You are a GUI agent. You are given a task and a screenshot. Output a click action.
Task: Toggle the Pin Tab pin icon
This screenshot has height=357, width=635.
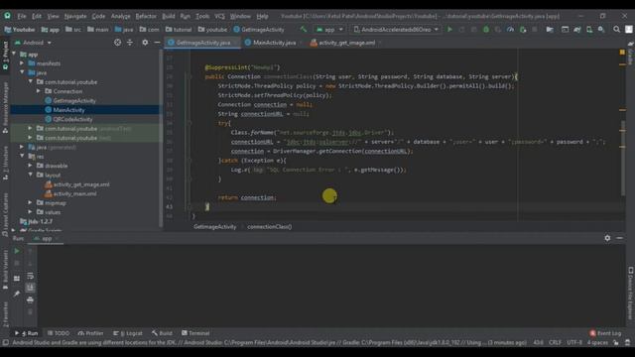17,294
